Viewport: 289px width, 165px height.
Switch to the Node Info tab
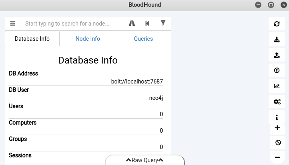pos(88,39)
